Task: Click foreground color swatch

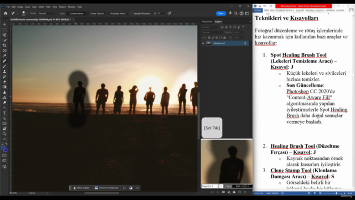Action: click(x=3, y=148)
